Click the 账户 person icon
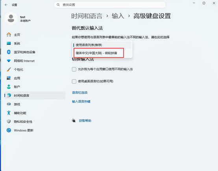Viewport: 218px width, 171px height. [x=9, y=87]
